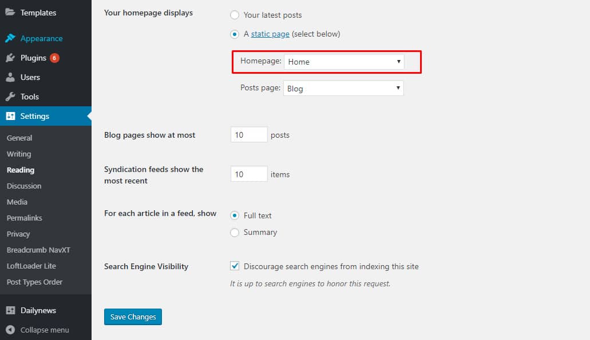Click the Appearance paintbrush icon
590x340 pixels.
(x=10, y=38)
